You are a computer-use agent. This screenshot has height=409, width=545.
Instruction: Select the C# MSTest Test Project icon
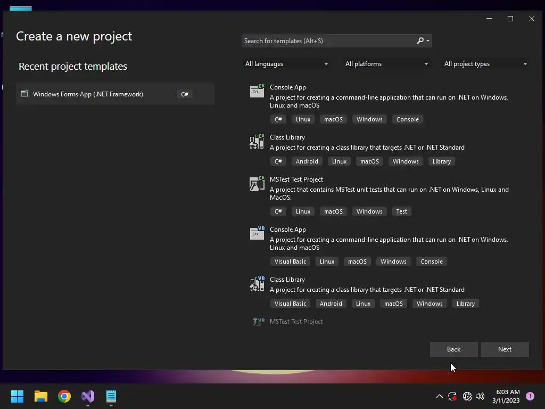pos(257,183)
